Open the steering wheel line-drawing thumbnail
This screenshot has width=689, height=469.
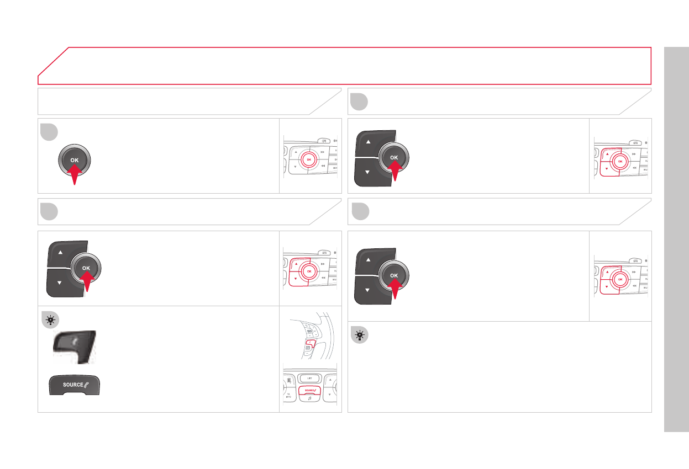click(309, 334)
